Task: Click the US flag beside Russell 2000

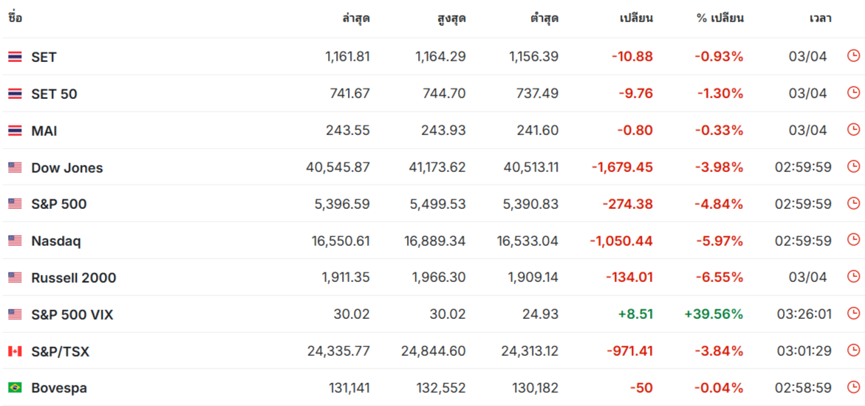Action: [15, 278]
